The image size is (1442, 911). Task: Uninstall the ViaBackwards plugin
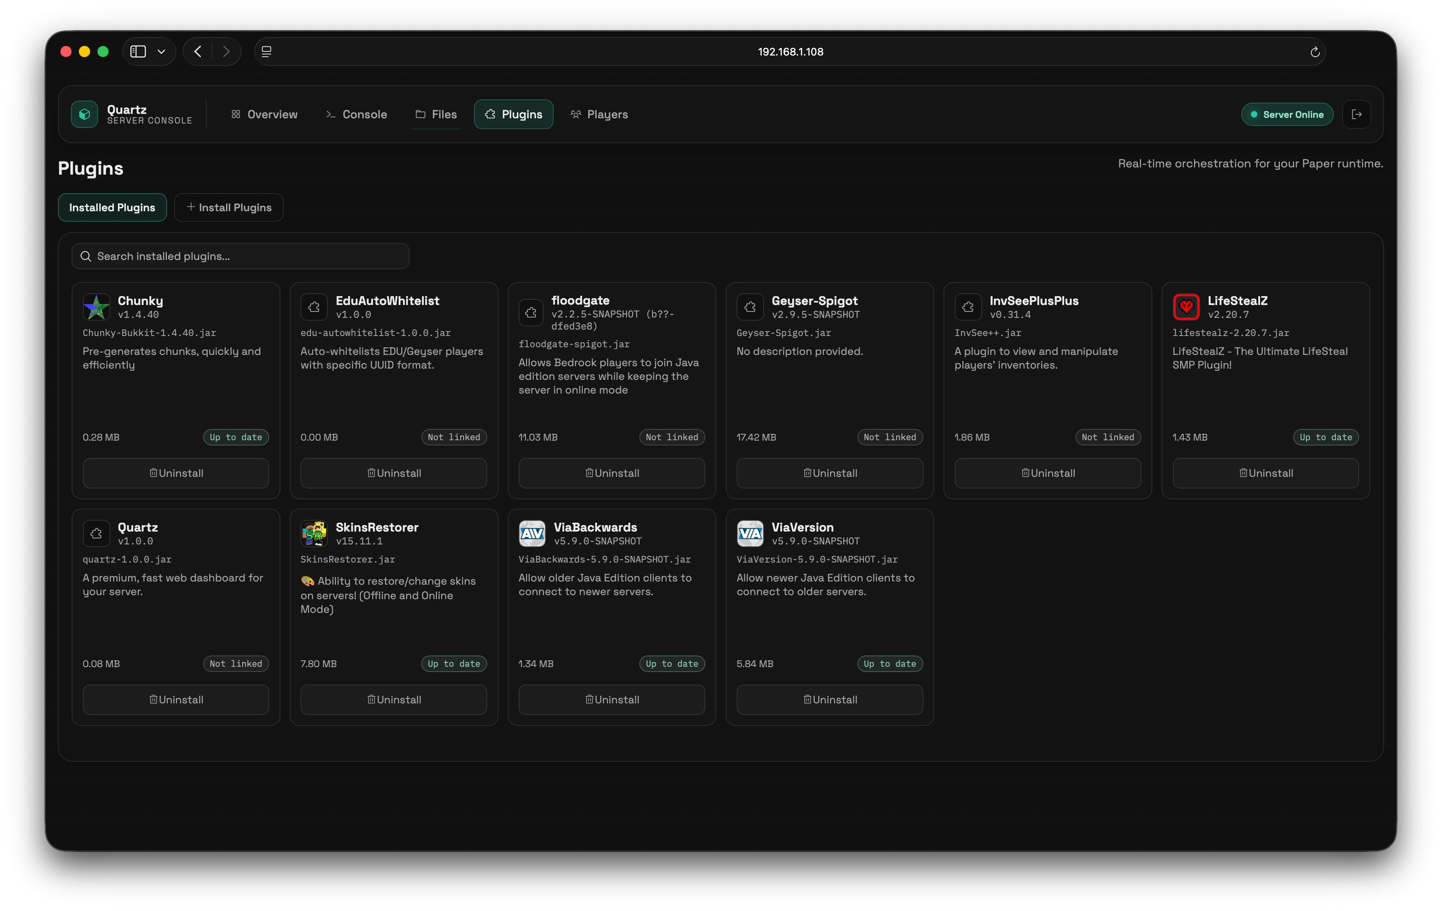coord(612,700)
